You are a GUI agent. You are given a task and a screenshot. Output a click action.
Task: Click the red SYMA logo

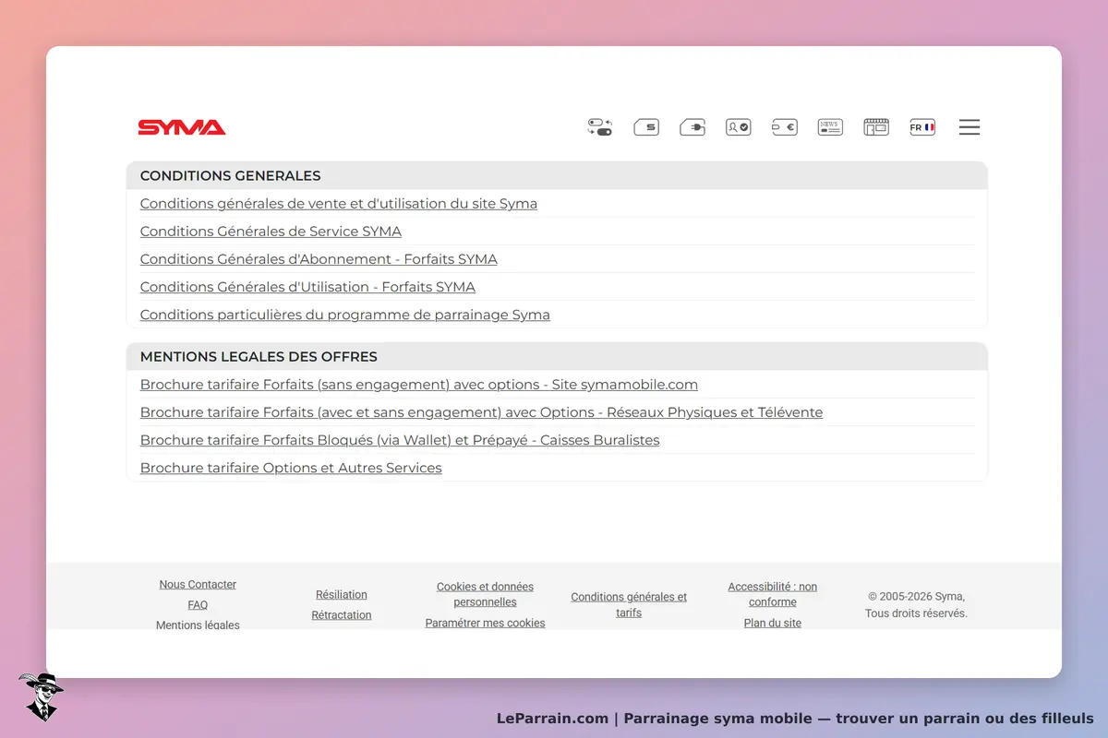point(182,127)
